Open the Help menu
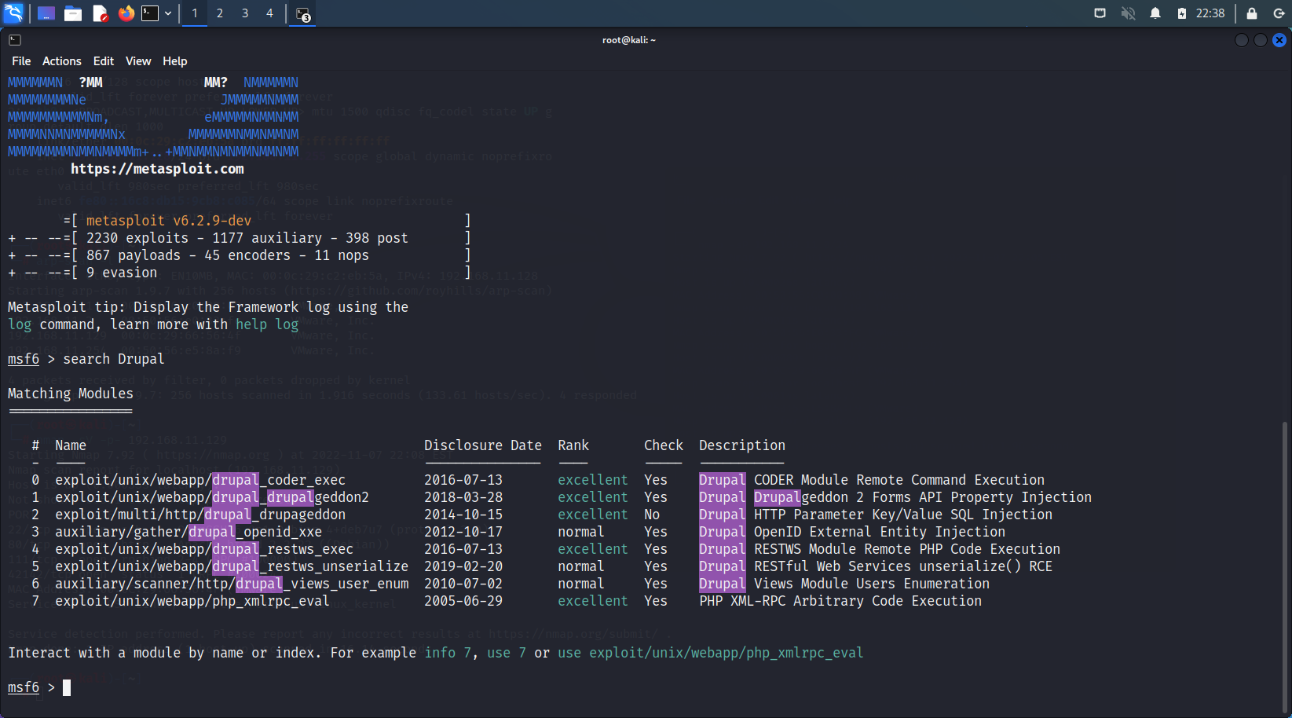The image size is (1292, 718). coord(174,61)
